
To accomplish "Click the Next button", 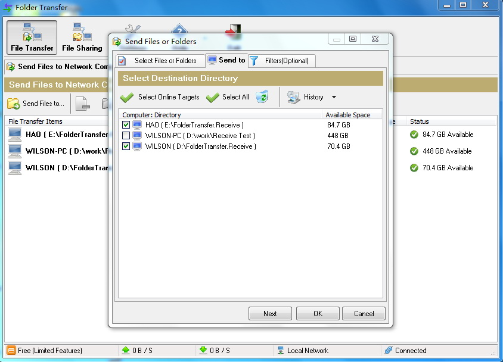I will 270,314.
